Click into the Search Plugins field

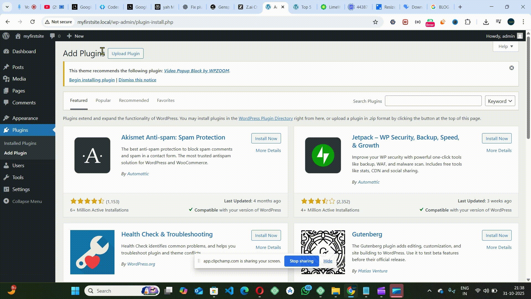[x=433, y=101]
